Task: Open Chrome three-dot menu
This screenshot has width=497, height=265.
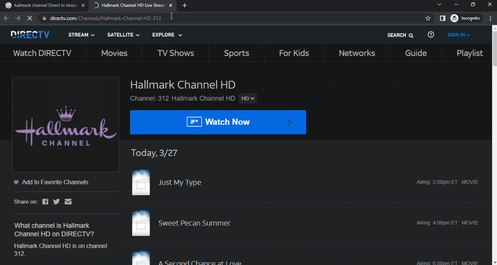Action: tap(490, 18)
